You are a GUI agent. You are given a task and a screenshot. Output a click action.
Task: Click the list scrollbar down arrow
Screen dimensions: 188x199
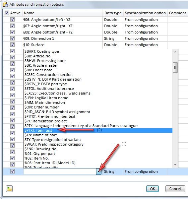175,165
